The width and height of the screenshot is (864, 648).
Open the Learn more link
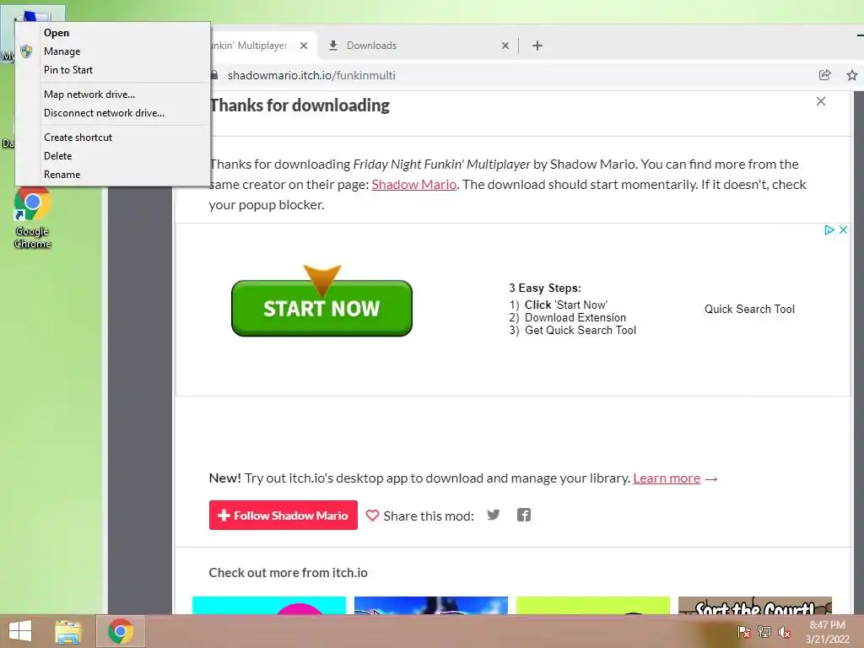point(667,478)
